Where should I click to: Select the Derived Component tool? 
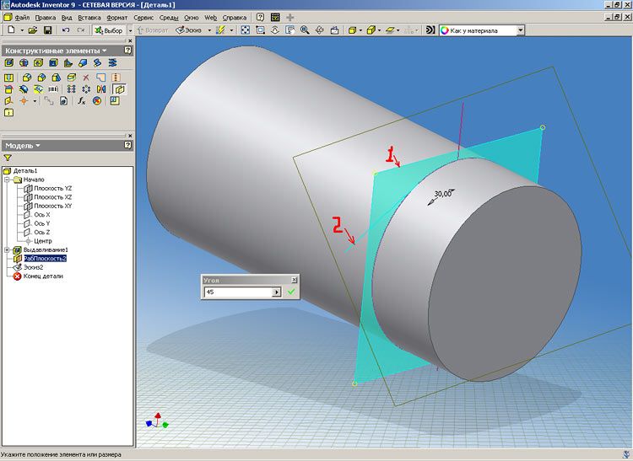(x=64, y=101)
